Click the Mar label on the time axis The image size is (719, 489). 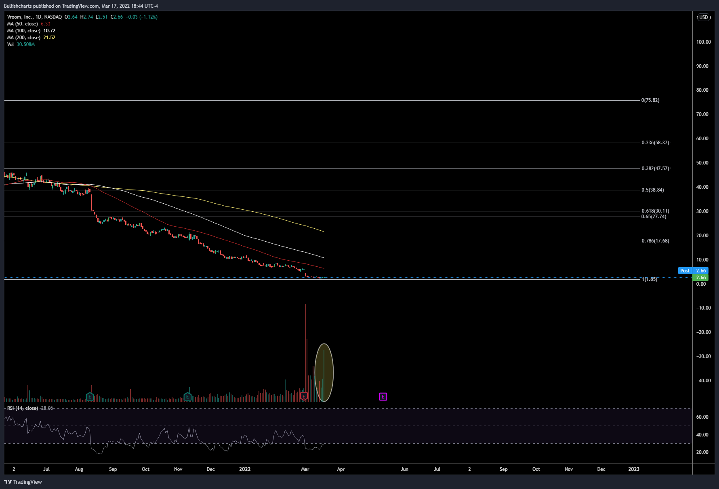click(305, 469)
